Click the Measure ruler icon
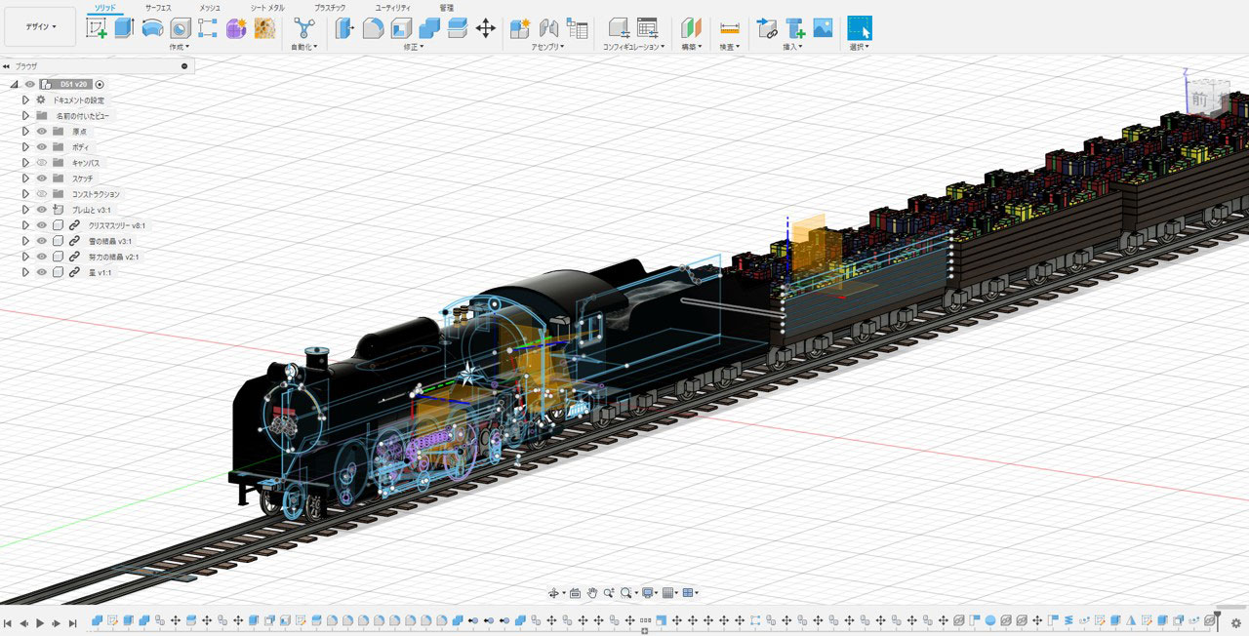The height and width of the screenshot is (636, 1249). [x=729, y=28]
